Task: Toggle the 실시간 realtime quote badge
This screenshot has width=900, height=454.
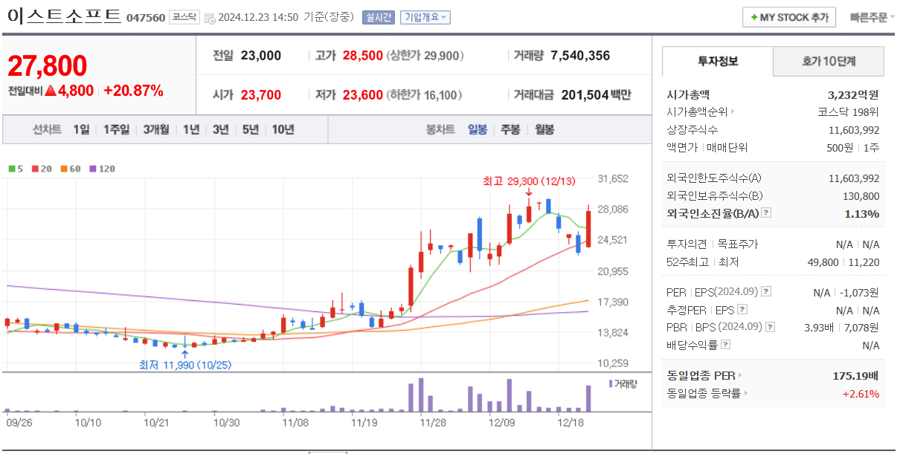Action: 380,16
